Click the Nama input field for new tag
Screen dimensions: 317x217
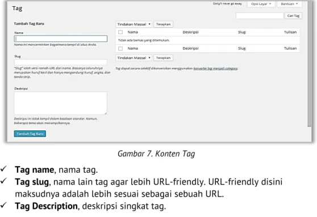coord(61,39)
